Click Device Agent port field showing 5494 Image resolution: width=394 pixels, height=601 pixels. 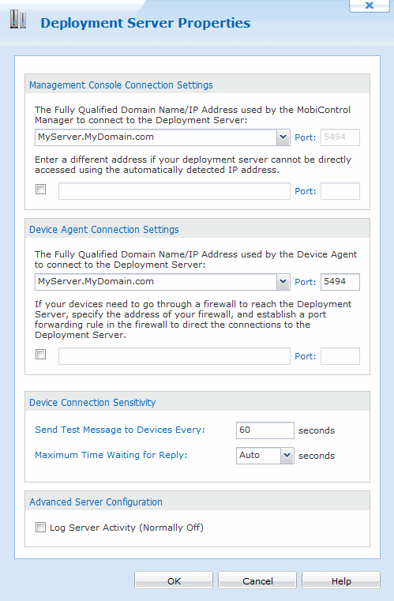tap(340, 282)
